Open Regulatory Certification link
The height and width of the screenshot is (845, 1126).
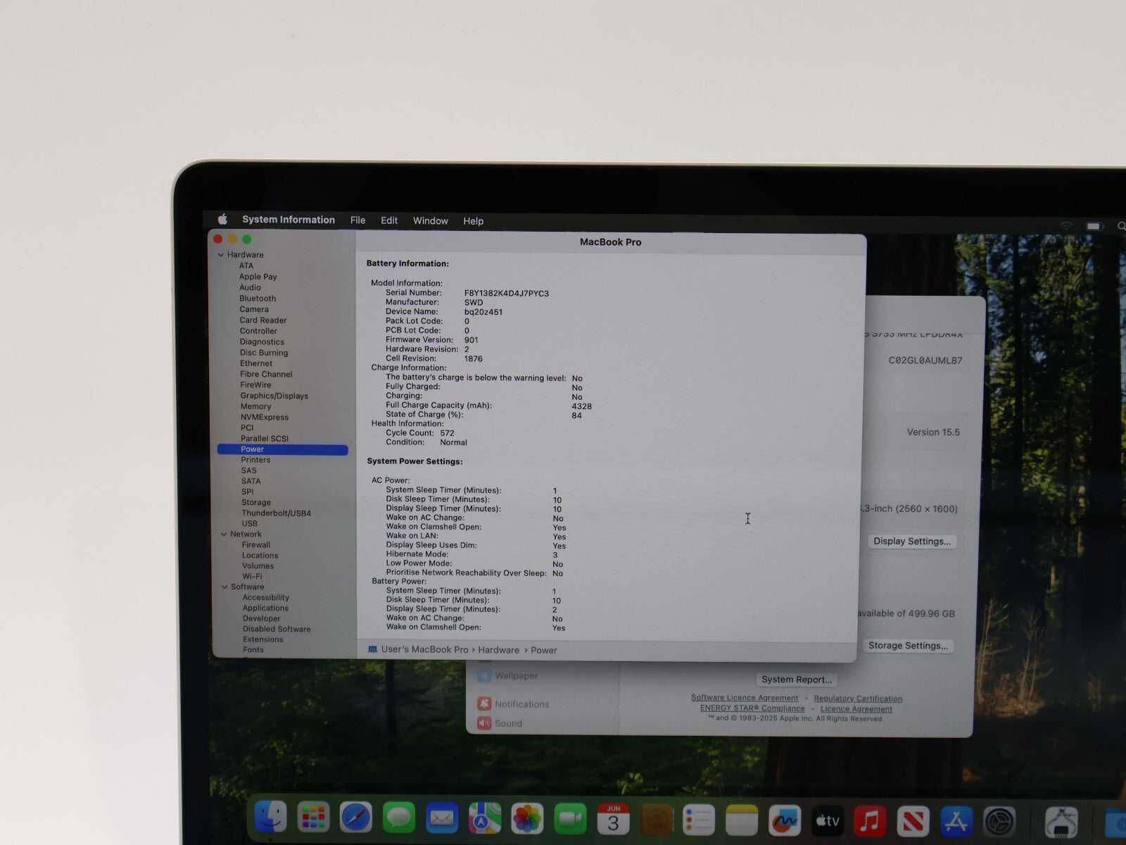858,699
